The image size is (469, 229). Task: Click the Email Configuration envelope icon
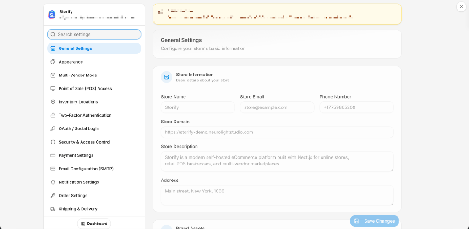[53, 169]
